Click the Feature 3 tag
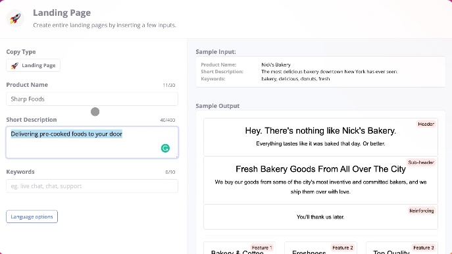Image resolution: width=452 pixels, height=254 pixels. coord(424,247)
